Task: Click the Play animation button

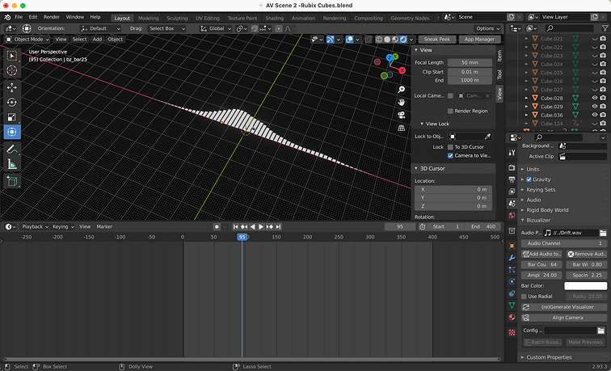Action: click(261, 226)
